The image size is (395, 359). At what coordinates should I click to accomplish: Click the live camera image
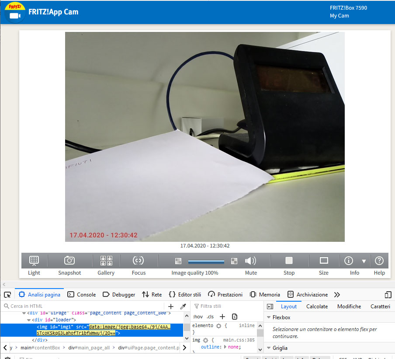pos(205,136)
